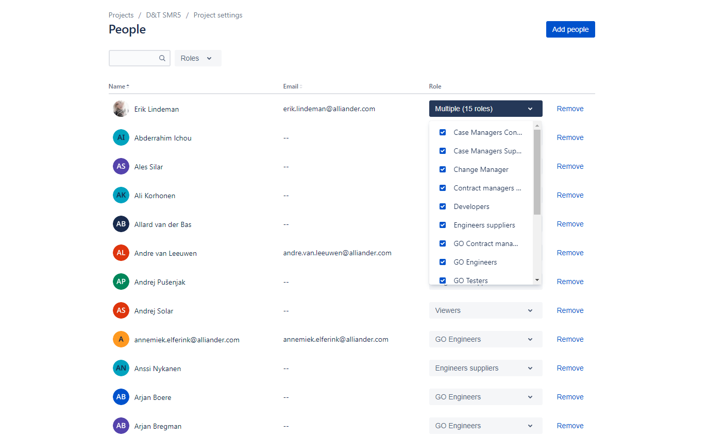Uncheck the Developers role checkbox
Image resolution: width=708 pixels, height=438 pixels.
coord(442,206)
